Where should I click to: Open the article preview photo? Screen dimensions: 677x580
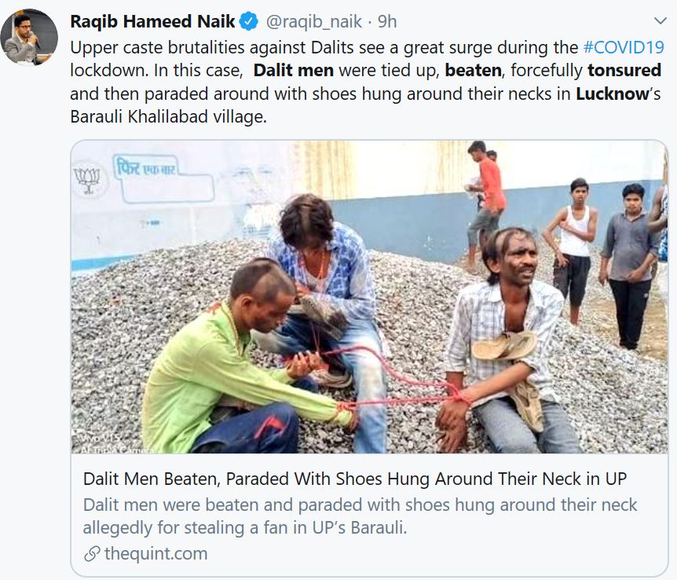(369, 297)
